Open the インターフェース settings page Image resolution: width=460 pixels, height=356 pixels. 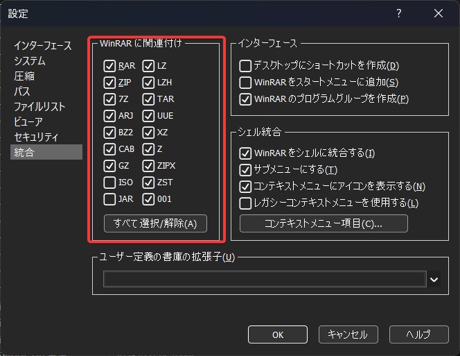[x=43, y=46]
